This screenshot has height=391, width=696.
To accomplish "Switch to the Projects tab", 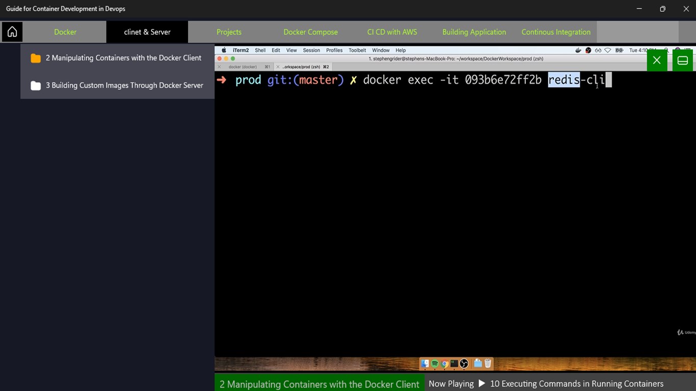I will pos(229,32).
